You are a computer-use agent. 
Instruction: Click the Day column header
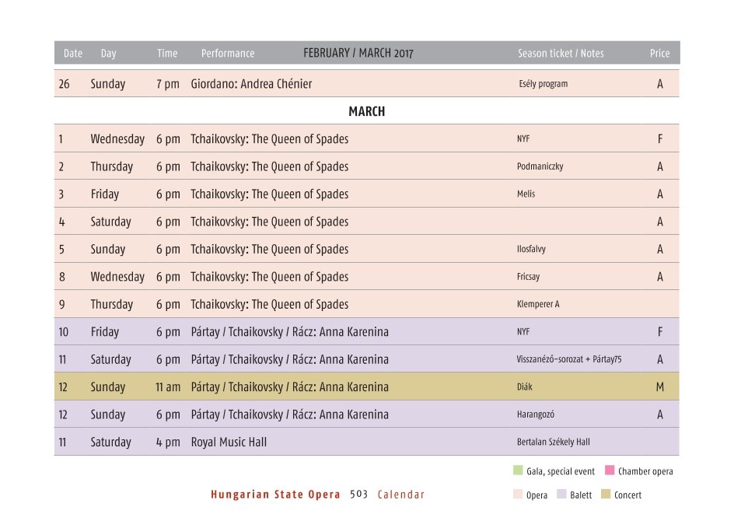point(108,54)
